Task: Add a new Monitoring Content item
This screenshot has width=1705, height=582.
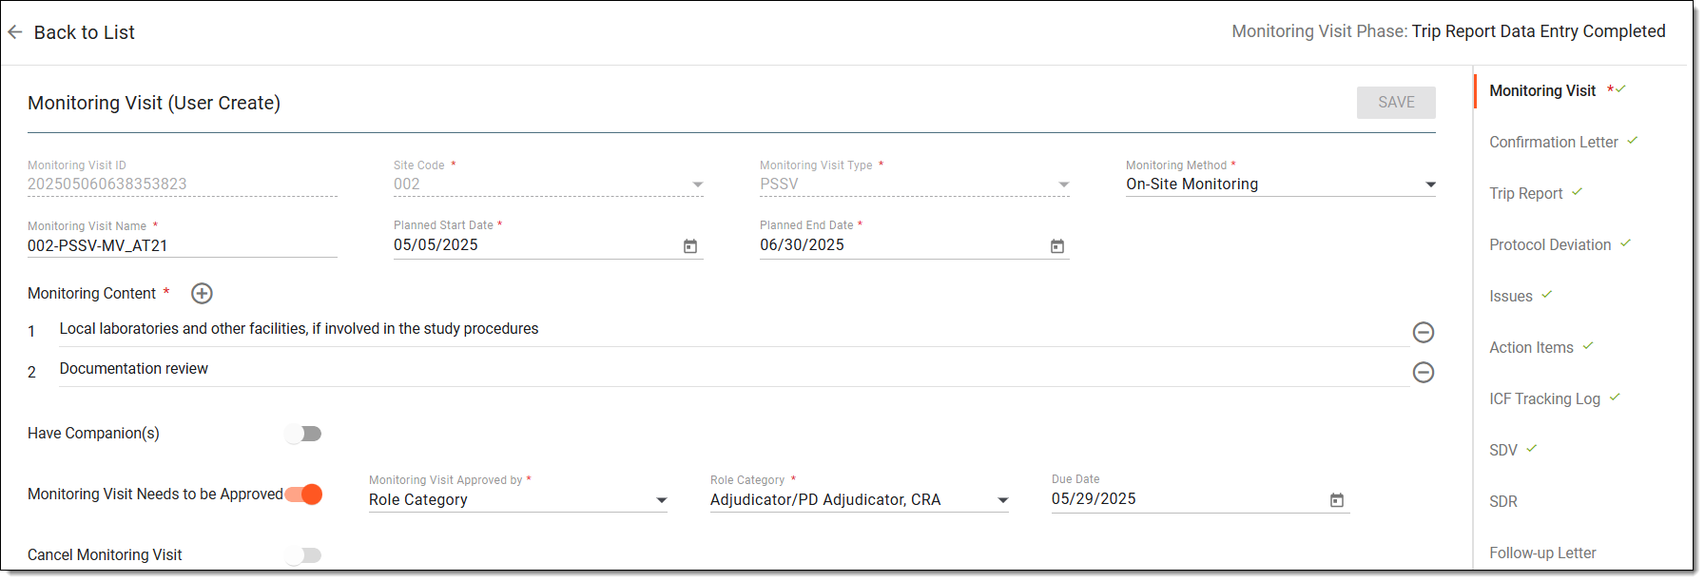Action: pos(202,294)
